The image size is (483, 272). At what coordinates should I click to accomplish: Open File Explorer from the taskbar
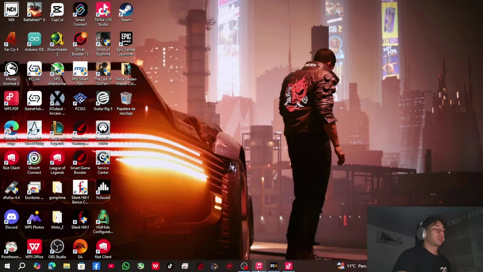(66, 266)
